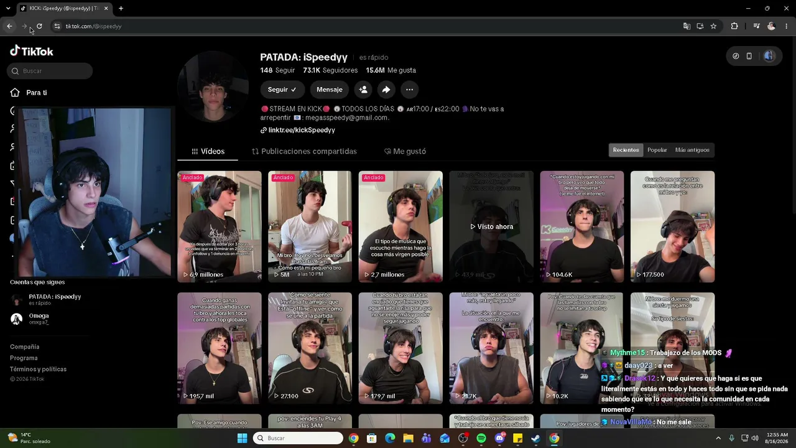Install the TikTok app from address bar

coord(700,26)
